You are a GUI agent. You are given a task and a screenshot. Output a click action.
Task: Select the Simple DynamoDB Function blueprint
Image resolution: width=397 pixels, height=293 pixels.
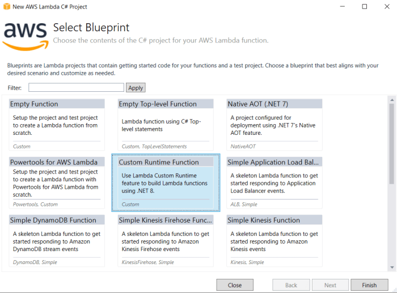click(x=57, y=241)
